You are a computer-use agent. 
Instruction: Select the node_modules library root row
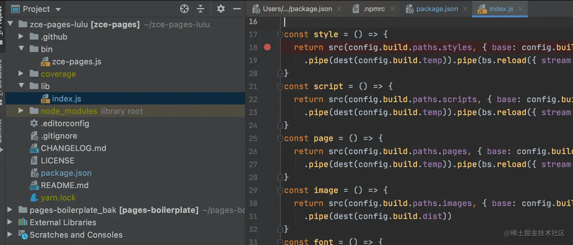pyautogui.click(x=125, y=111)
